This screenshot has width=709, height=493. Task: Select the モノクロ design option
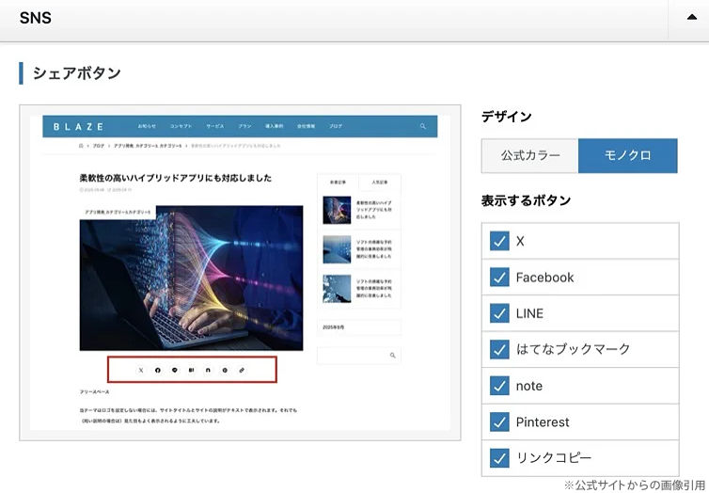tap(627, 155)
